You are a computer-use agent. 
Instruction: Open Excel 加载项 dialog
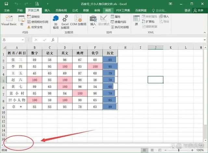pyautogui.click(x=65, y=22)
